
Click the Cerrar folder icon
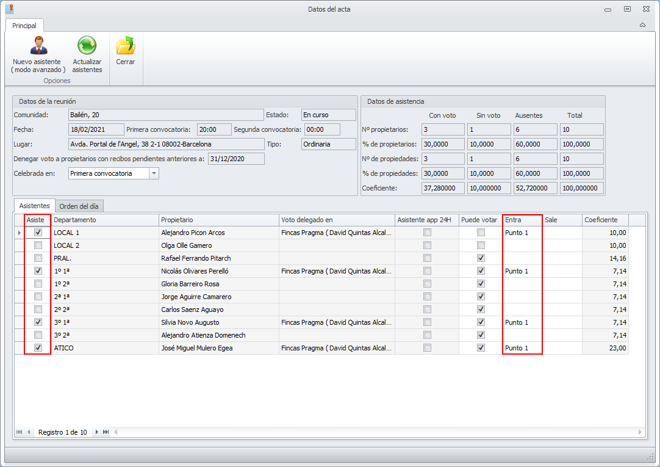pos(125,46)
